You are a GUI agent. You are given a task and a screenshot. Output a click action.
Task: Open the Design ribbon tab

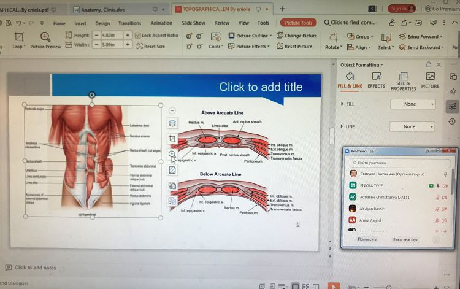point(102,23)
